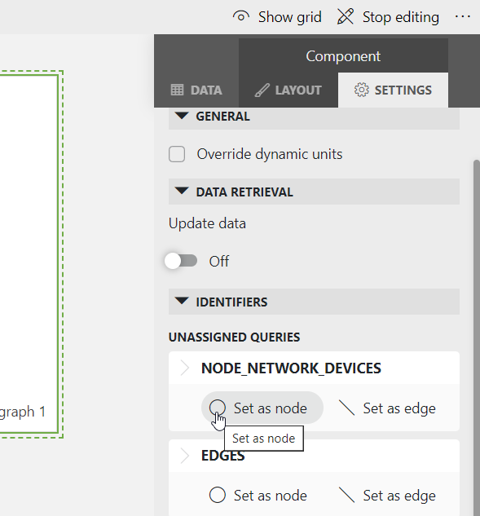The width and height of the screenshot is (480, 516).
Task: Expand the NODE_NETWORK_DEVICES query
Action: (x=185, y=368)
